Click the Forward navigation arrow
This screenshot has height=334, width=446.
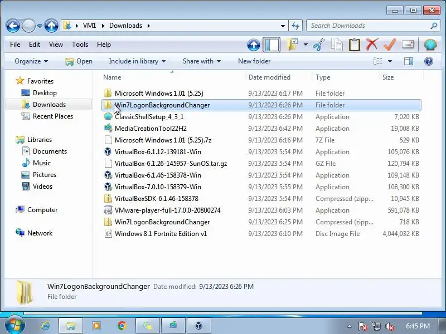pos(28,26)
